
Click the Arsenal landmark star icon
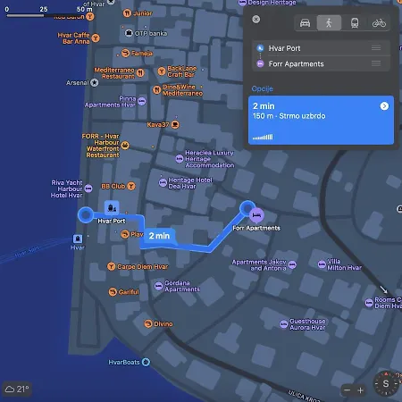pyautogui.click(x=95, y=82)
